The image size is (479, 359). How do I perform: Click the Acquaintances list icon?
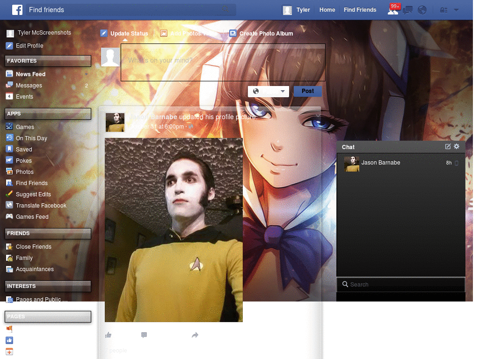[9, 269]
